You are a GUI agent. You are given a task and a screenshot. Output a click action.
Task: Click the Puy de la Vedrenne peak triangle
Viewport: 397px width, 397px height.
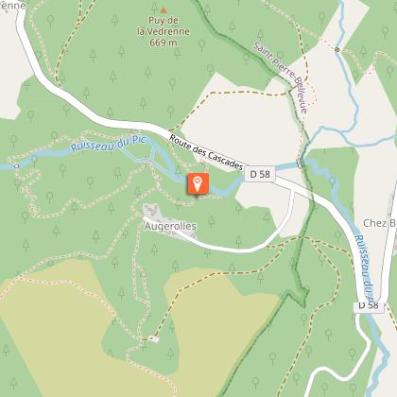pos(164,10)
